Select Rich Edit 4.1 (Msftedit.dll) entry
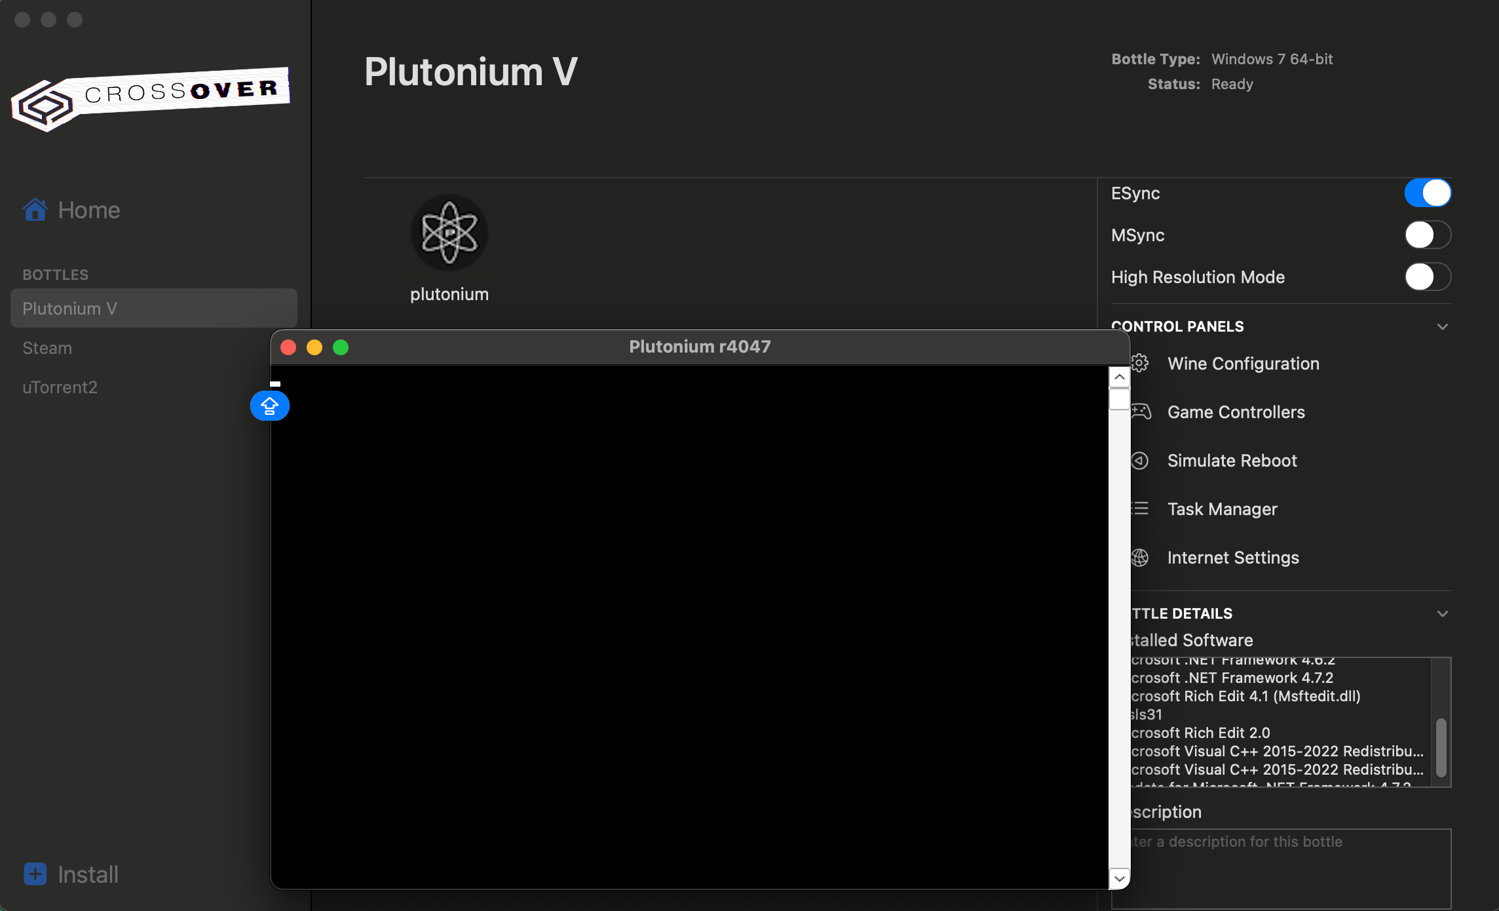The height and width of the screenshot is (911, 1499). click(x=1245, y=696)
